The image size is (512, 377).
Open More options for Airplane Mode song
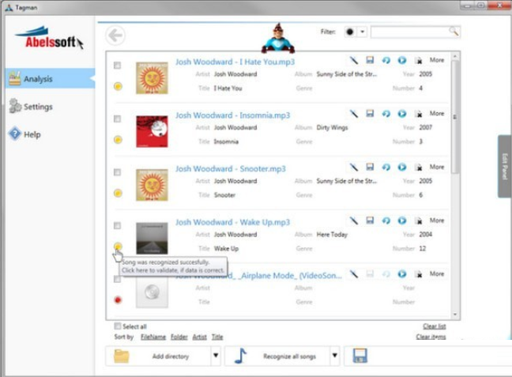[x=437, y=274]
